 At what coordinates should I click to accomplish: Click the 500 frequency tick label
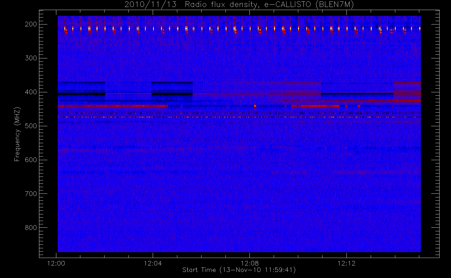coord(31,126)
